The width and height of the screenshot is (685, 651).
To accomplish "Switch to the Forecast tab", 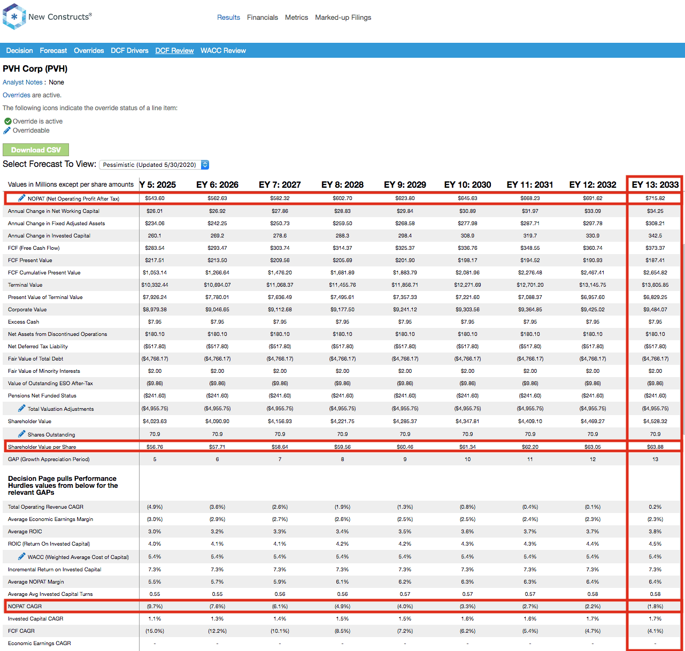I will [x=53, y=50].
